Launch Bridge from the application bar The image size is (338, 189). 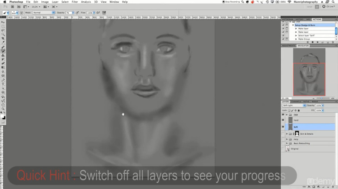(x=13, y=7)
